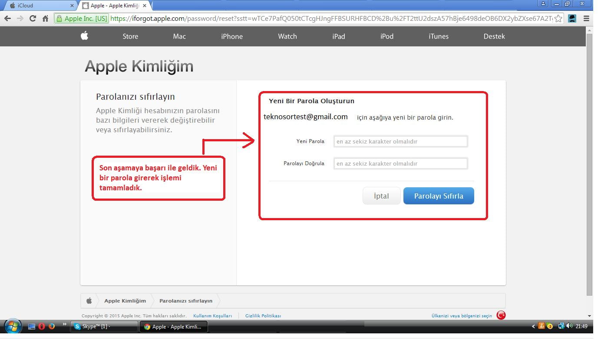Open iPhone in Apple navigation

232,36
